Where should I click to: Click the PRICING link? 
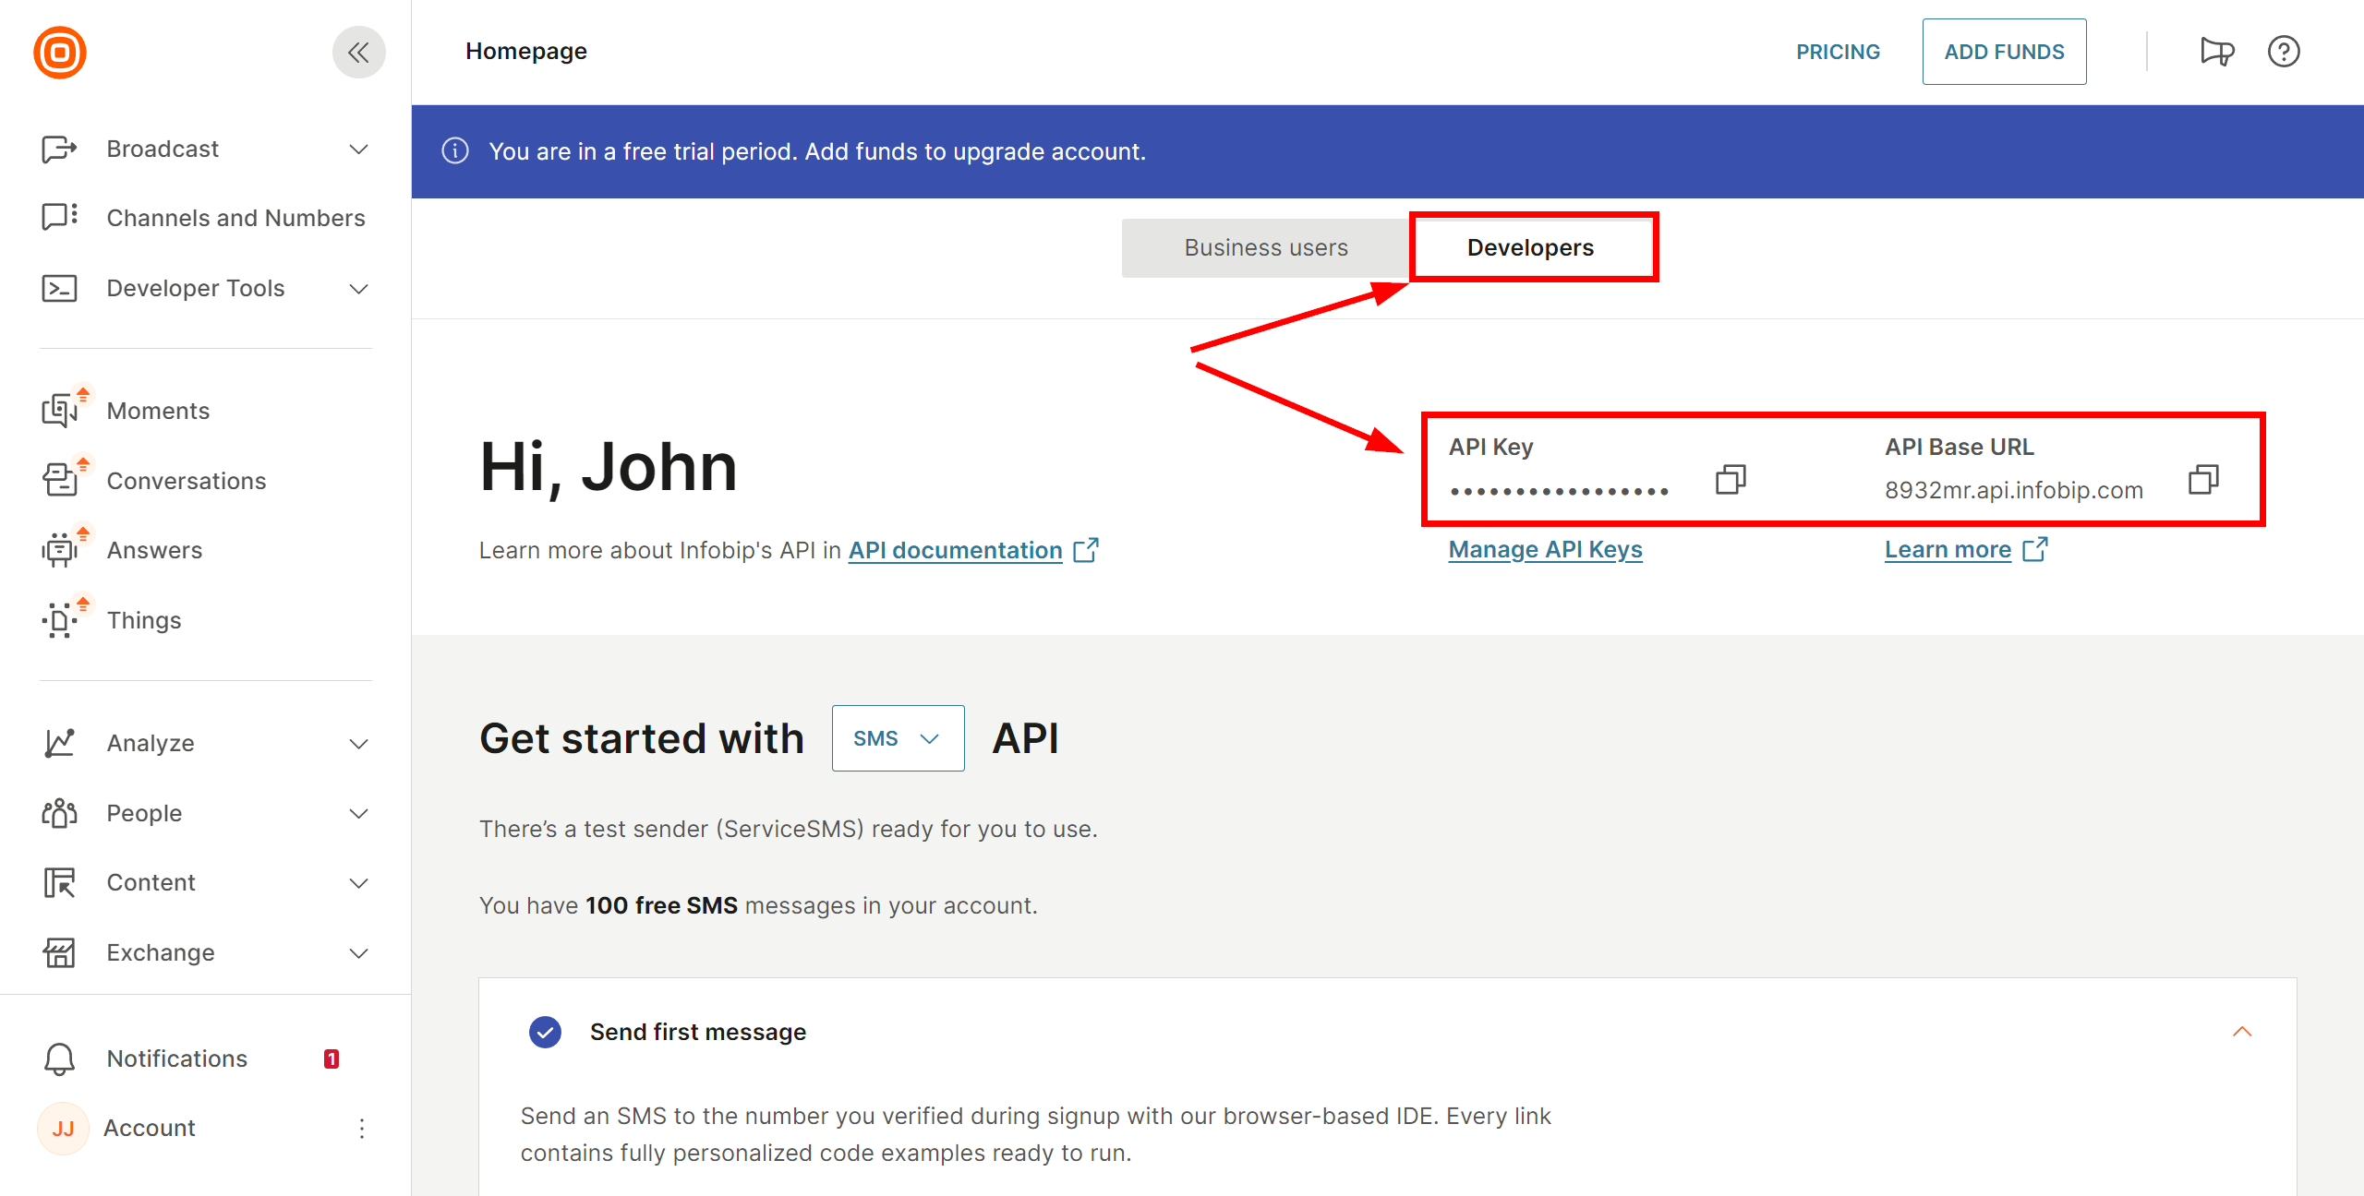[x=1838, y=52]
